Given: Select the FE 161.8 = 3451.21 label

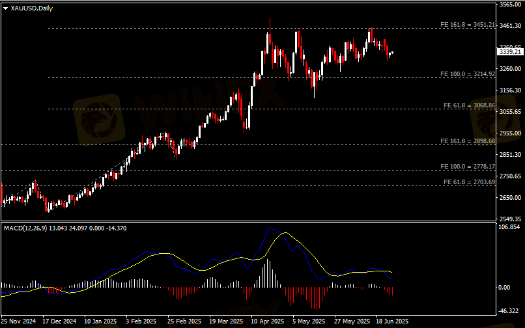Looking at the screenshot, I should [468, 25].
